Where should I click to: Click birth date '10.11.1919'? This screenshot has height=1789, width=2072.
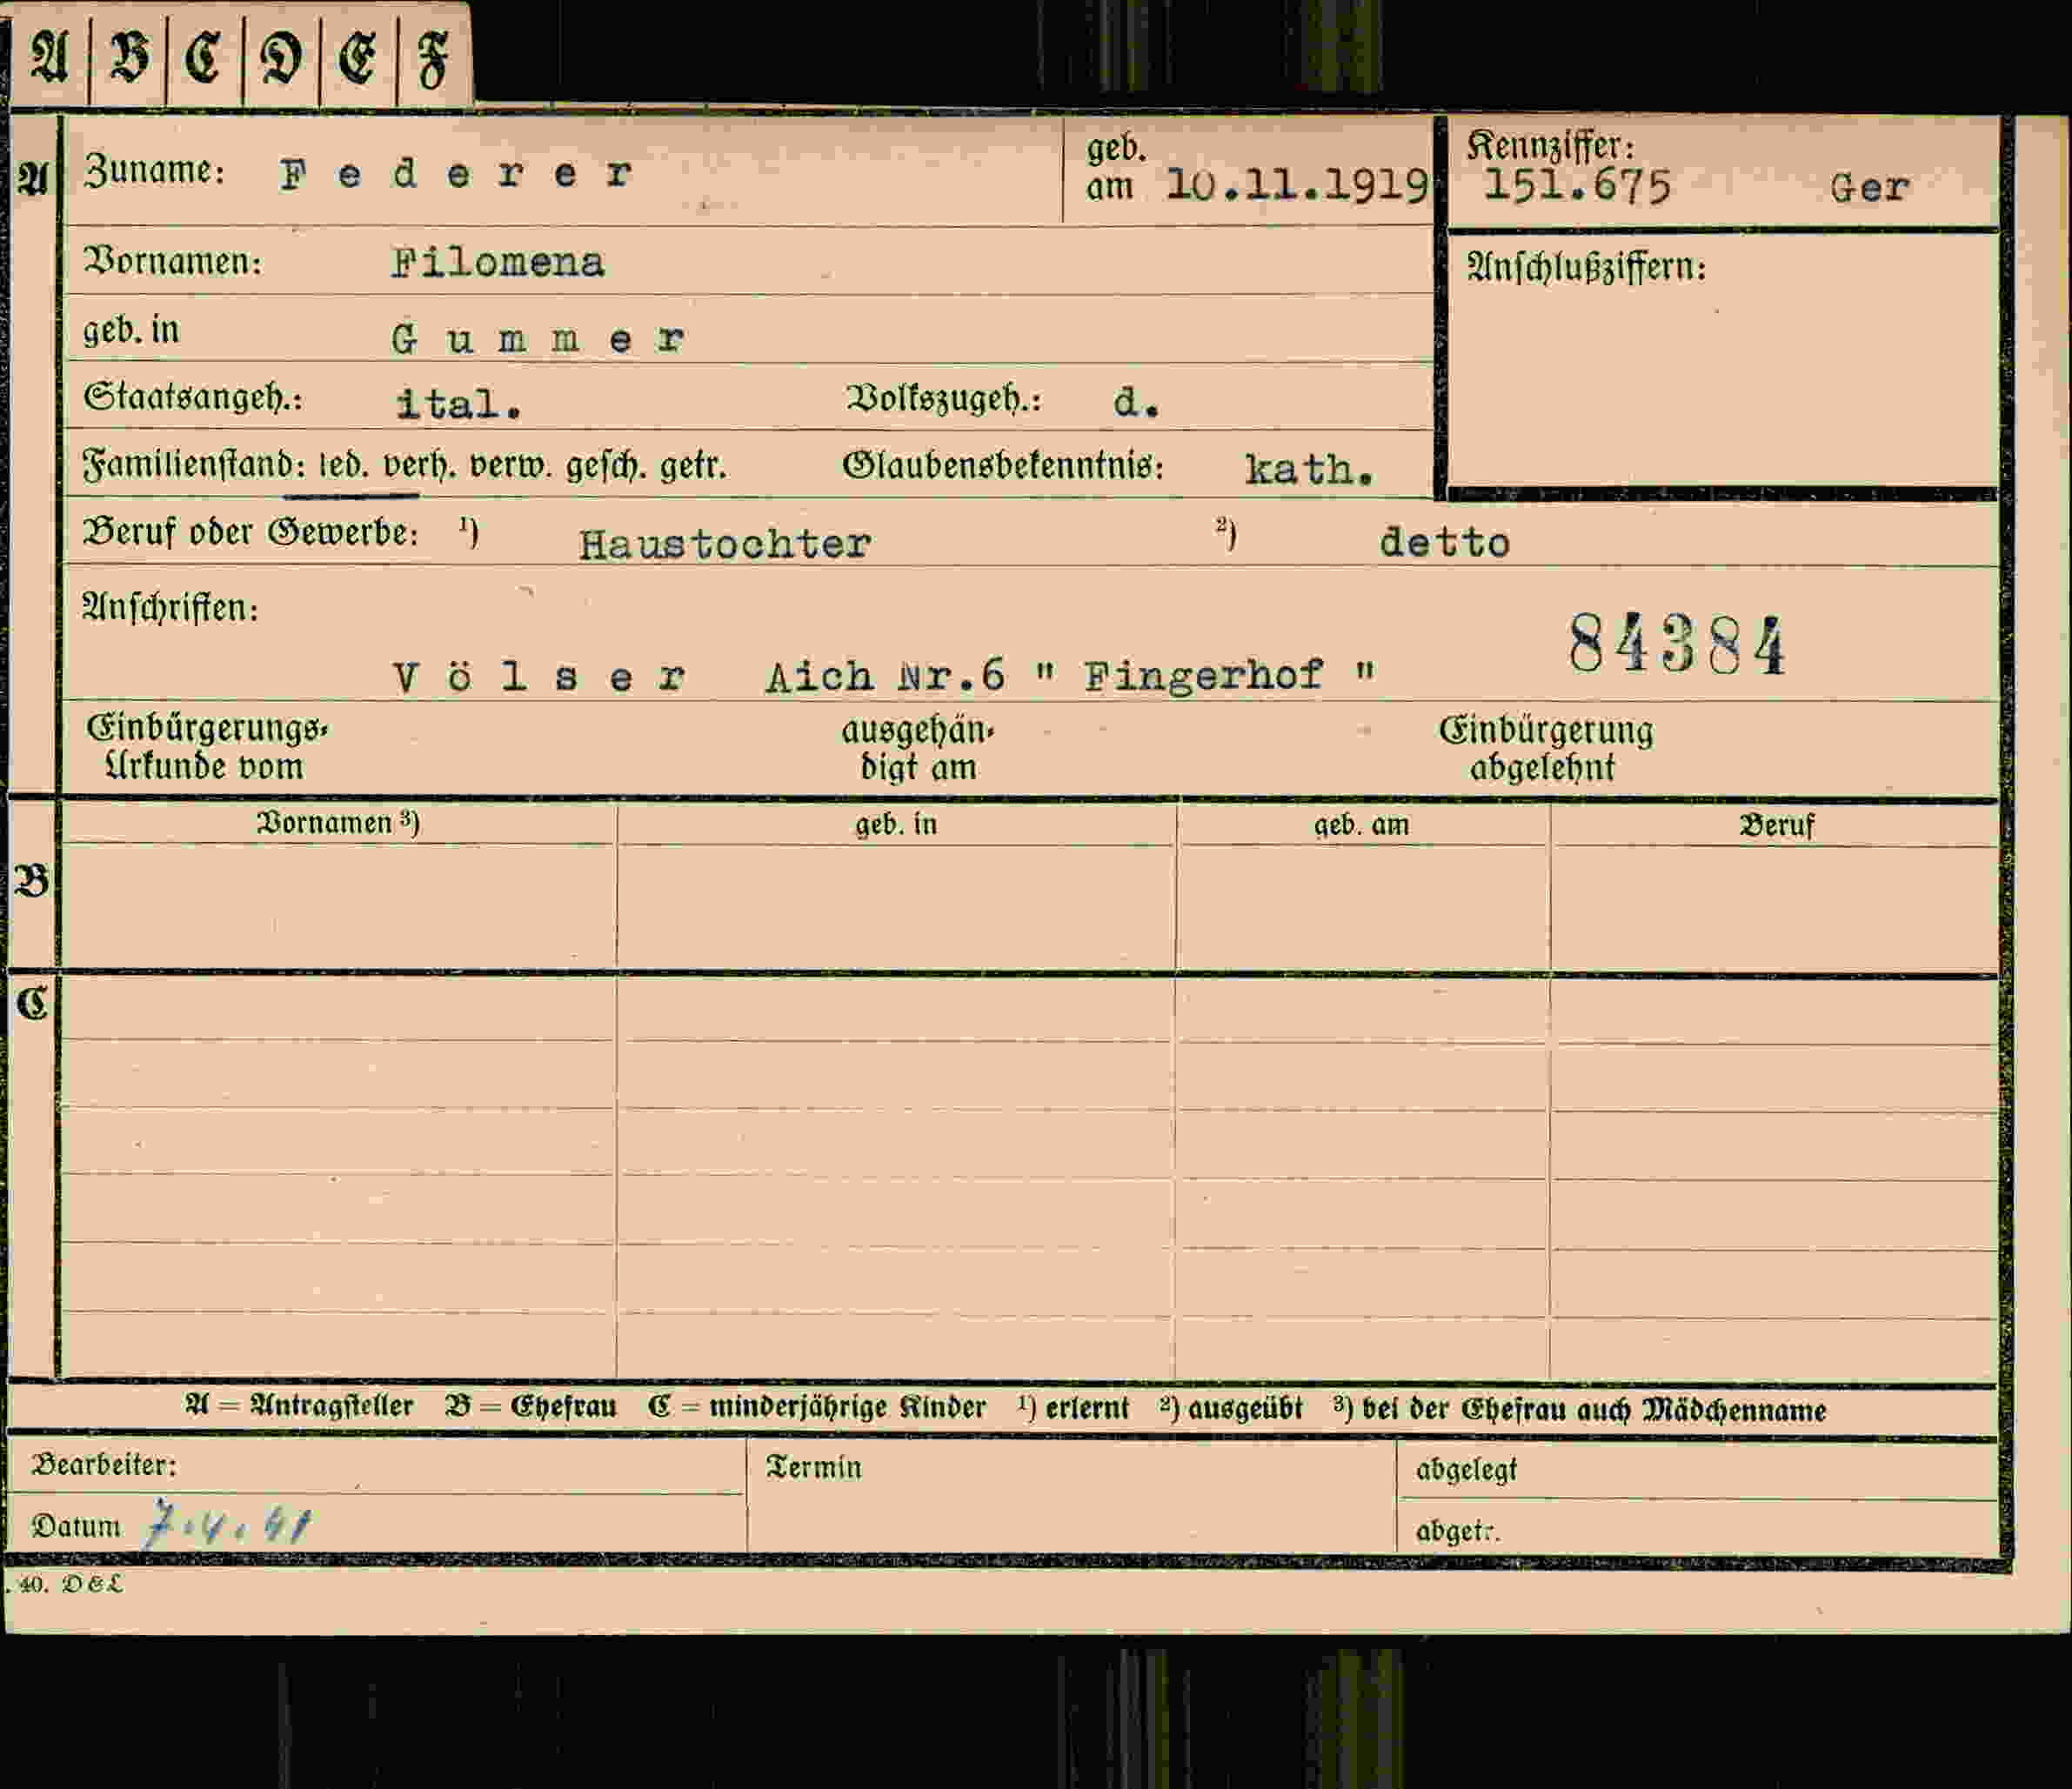tap(1297, 185)
